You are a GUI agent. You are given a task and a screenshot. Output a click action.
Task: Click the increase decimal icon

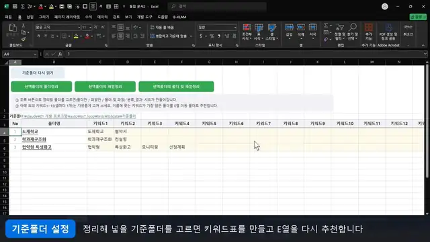point(227,36)
